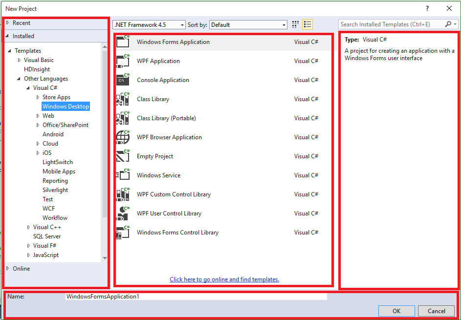
Task: Collapse the Installed section
Action: (7, 36)
